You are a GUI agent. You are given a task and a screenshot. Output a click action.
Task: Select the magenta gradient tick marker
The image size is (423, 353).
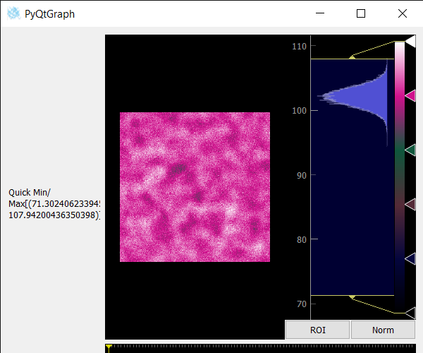(410, 96)
